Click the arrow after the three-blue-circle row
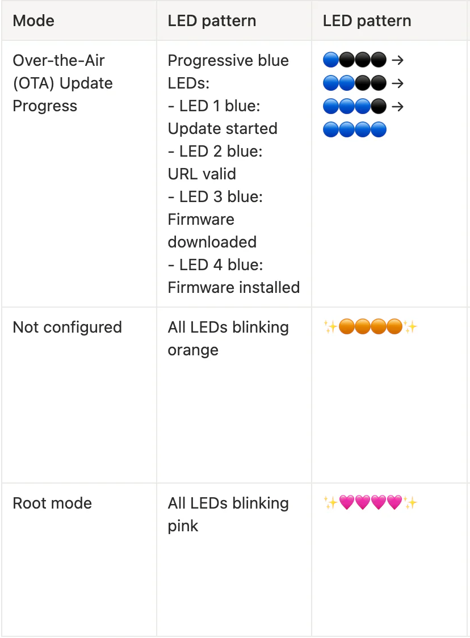Screen dimensions: 470x638 [397, 106]
